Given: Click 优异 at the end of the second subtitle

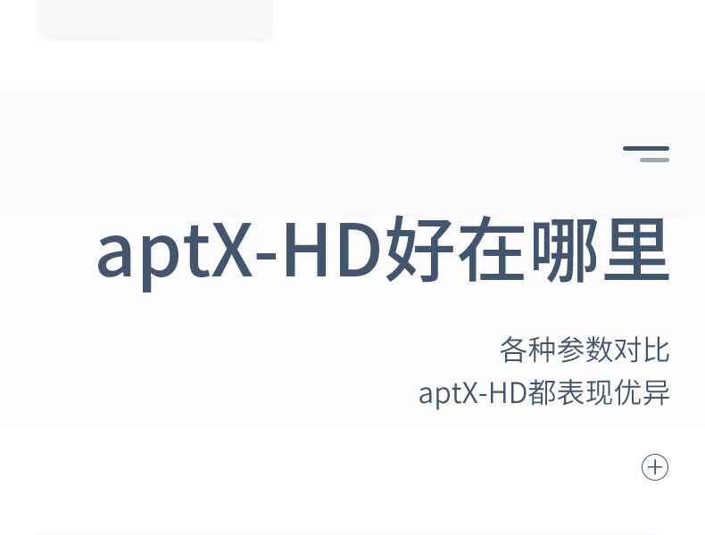Looking at the screenshot, I should [x=642, y=392].
